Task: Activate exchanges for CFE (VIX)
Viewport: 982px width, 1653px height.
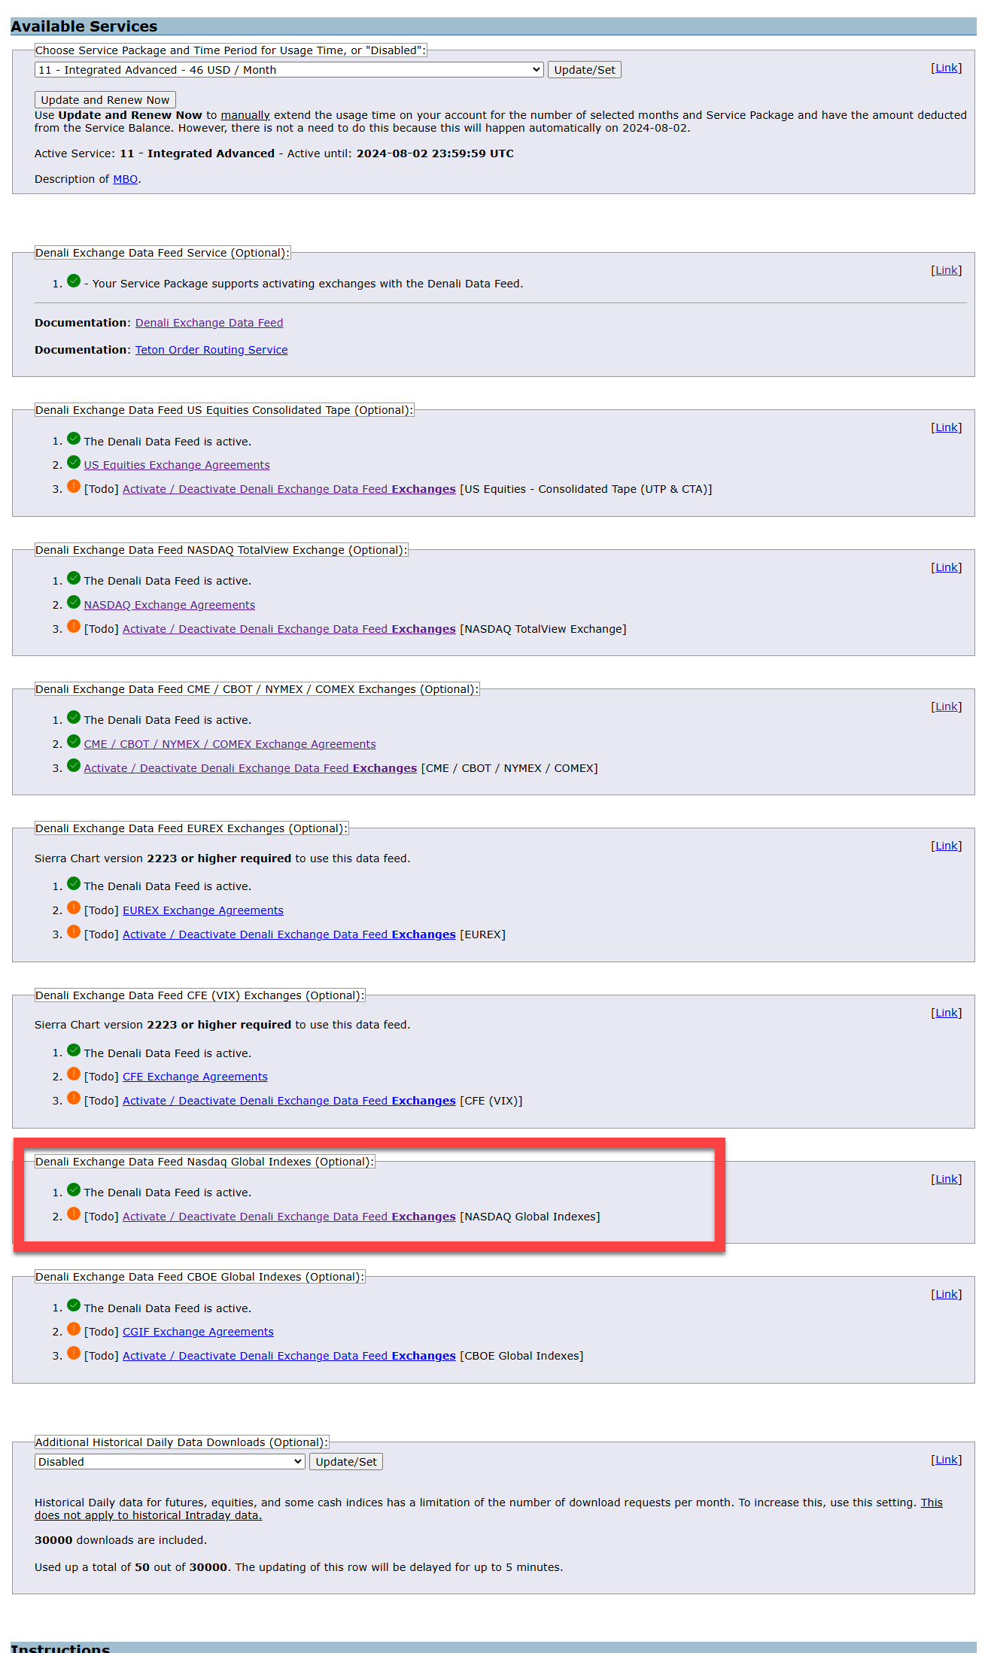Action: coord(289,1101)
